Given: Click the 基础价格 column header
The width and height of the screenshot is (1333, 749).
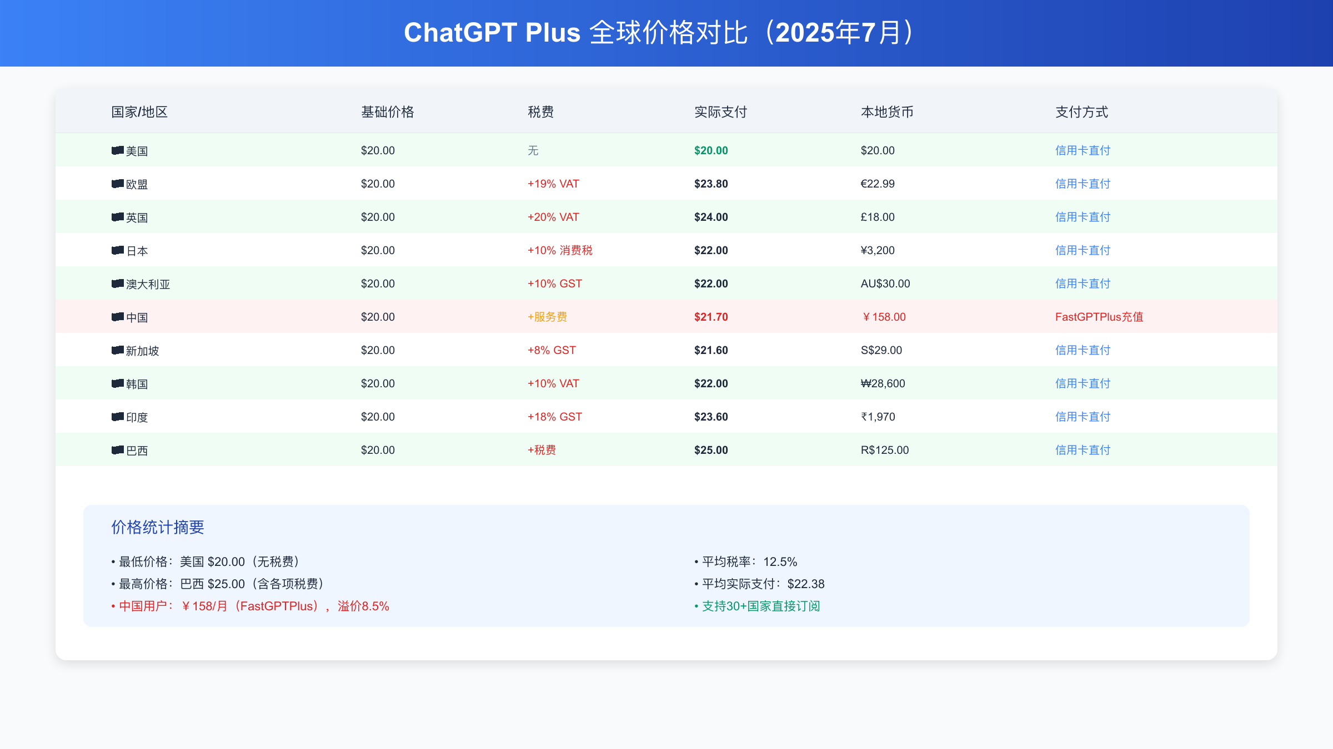Looking at the screenshot, I should [x=388, y=112].
